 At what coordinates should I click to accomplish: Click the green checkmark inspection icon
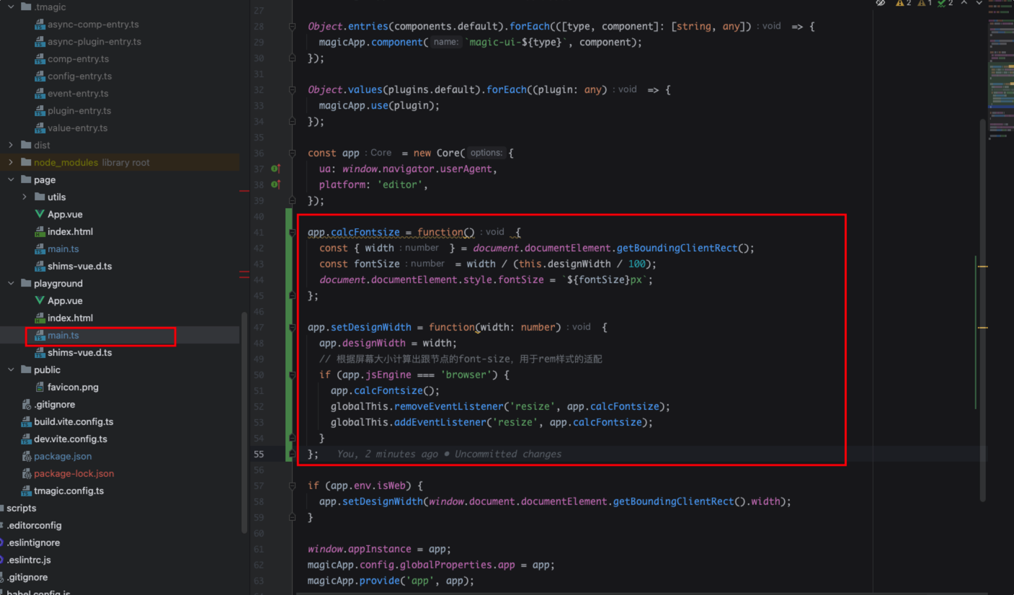(x=942, y=3)
